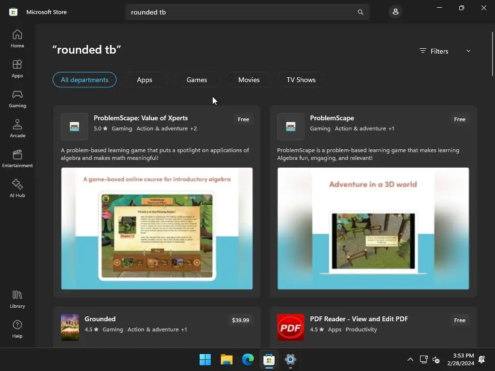
Task: Click the vertical scrollbar of results
Action: tap(492, 54)
